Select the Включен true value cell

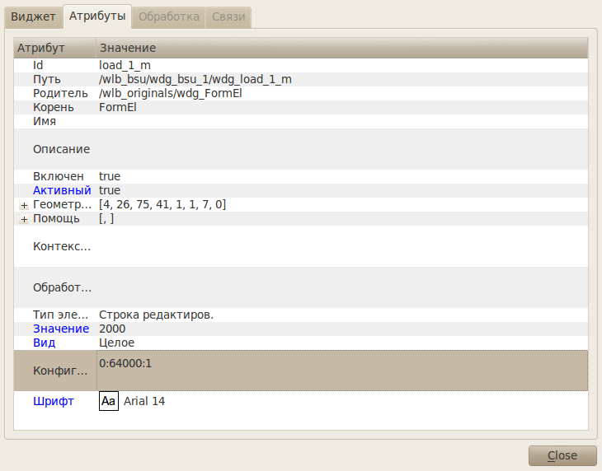(110, 176)
